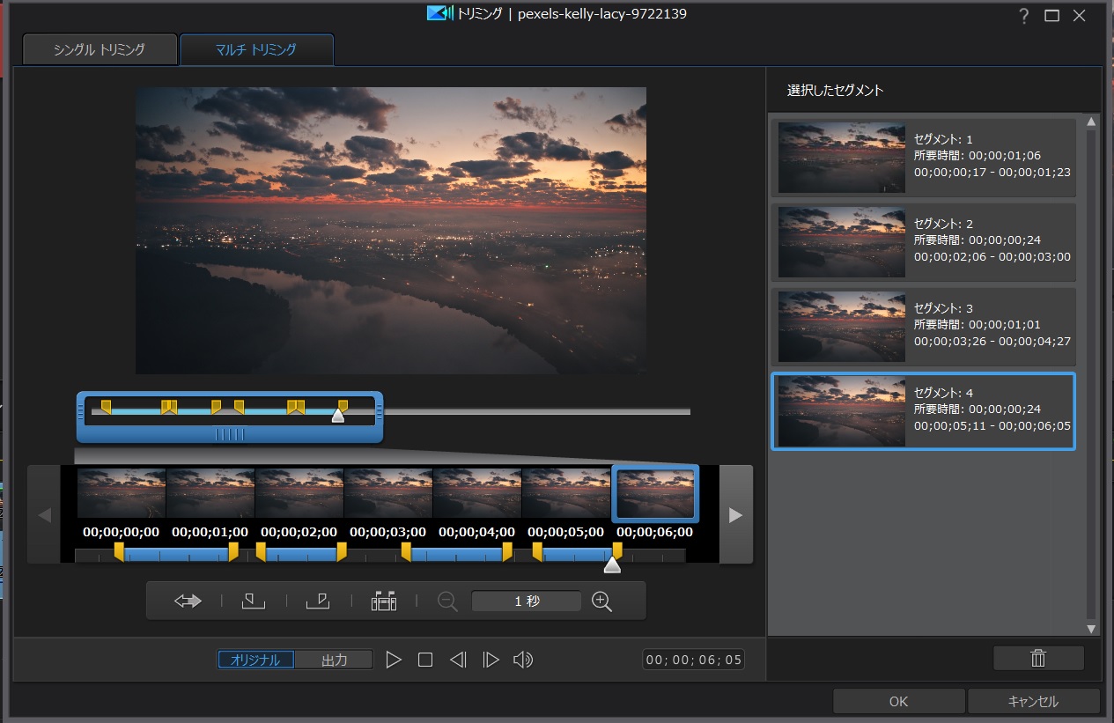Confirm with the OK button

(898, 702)
